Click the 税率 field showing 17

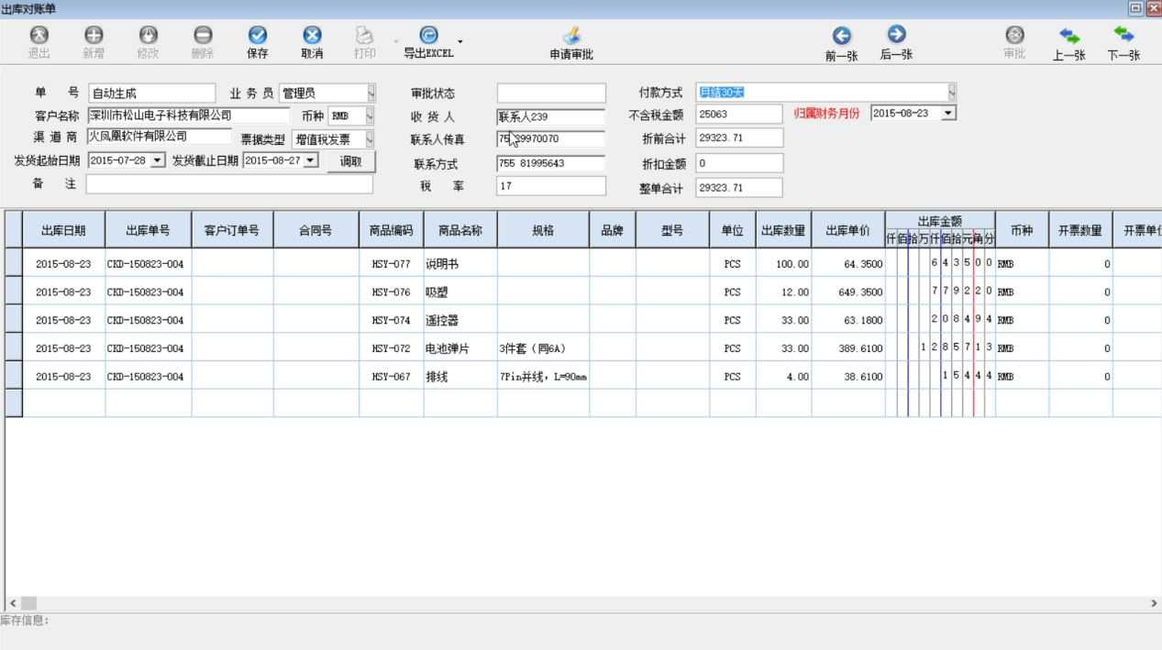(551, 186)
